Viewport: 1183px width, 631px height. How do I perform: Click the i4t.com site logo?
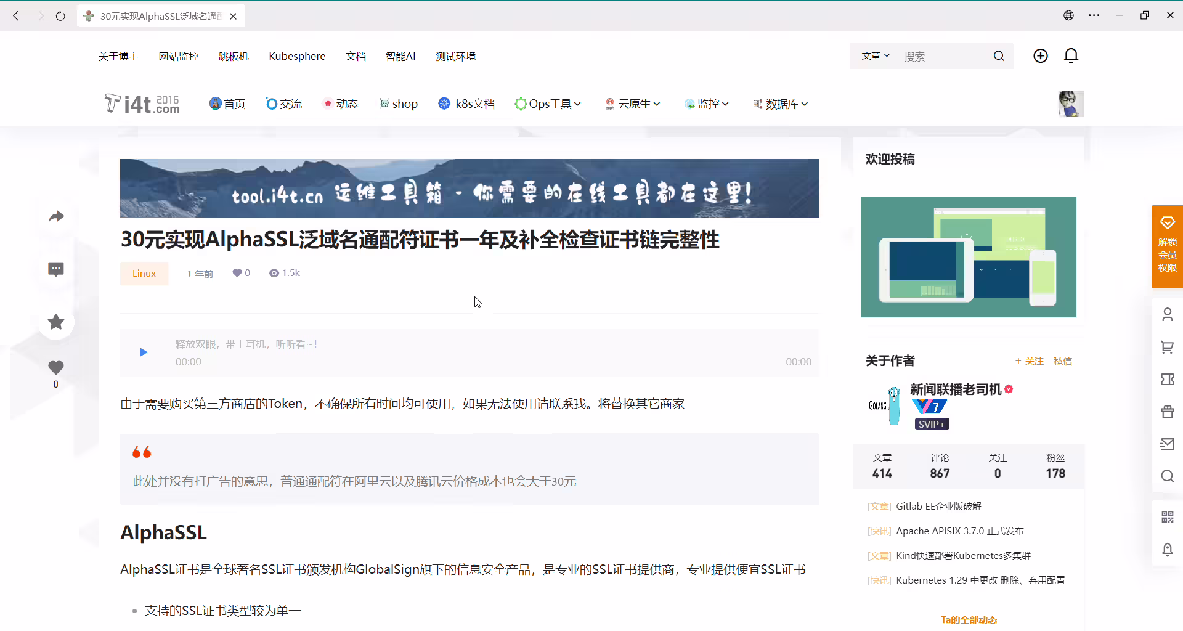click(x=142, y=104)
